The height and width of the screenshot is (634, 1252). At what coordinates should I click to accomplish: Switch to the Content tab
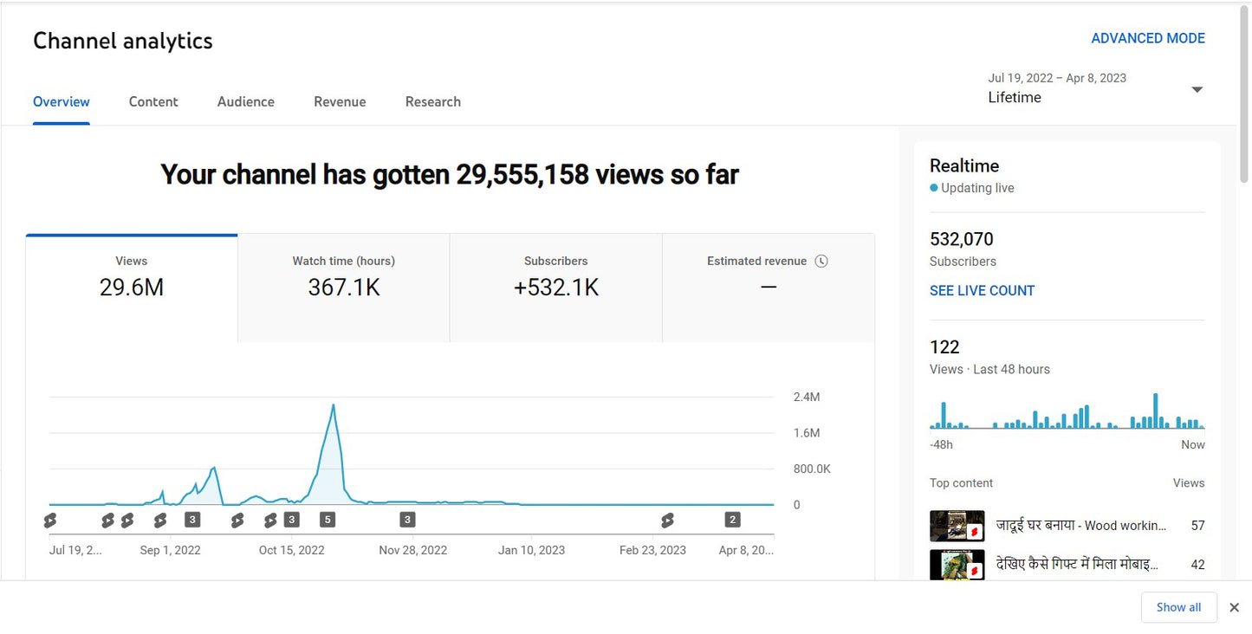(x=153, y=101)
